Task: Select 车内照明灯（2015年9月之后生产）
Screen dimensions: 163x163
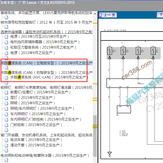Action: coord(38,114)
